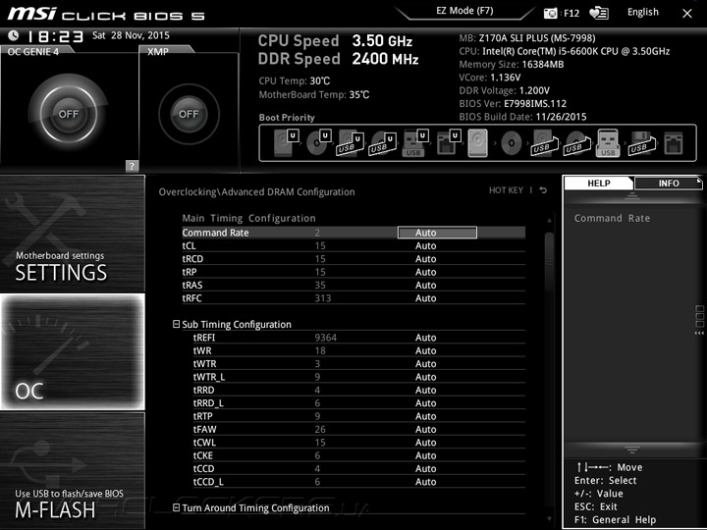Click the HOT KEY link
707x530 pixels.
click(x=506, y=190)
